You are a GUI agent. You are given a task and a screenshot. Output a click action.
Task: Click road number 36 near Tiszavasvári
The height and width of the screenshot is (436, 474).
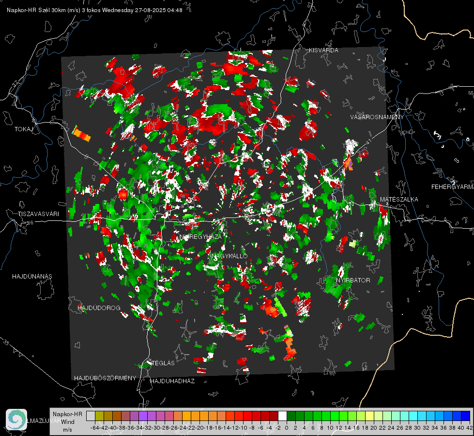(x=30, y=223)
